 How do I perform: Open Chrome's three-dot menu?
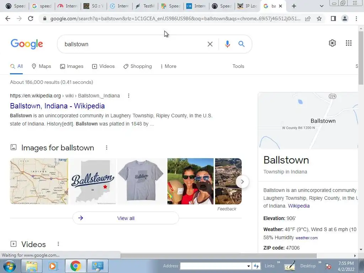[356, 18]
